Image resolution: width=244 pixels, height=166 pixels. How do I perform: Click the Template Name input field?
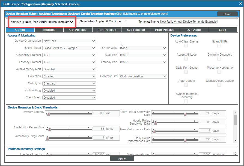point(189,22)
